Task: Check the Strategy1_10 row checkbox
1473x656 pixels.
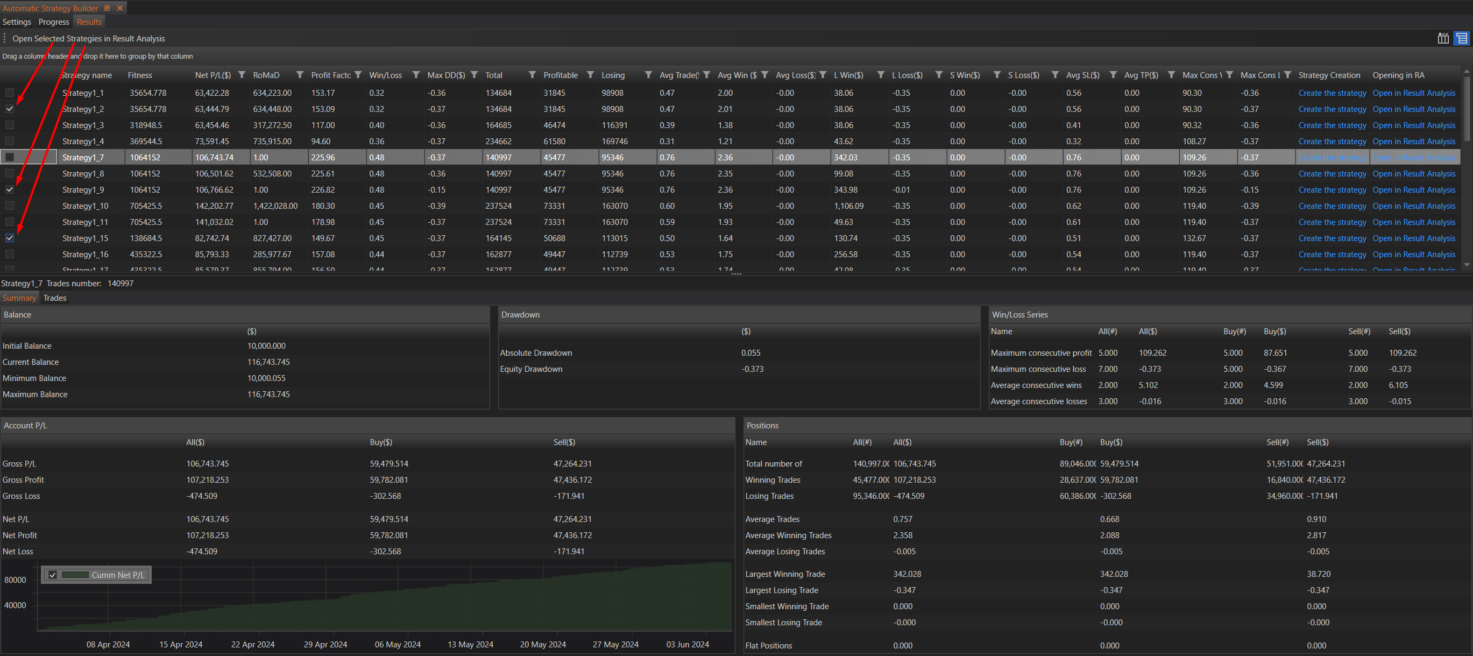Action: click(10, 206)
